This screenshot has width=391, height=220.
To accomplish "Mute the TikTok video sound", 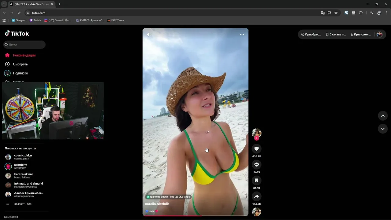I will (149, 34).
